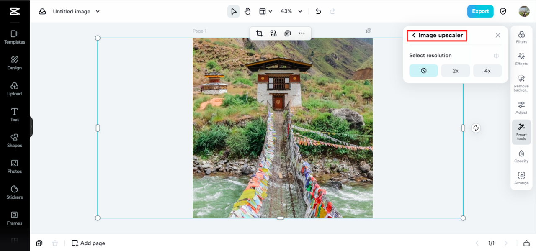The height and width of the screenshot is (251, 536).
Task: Open the Text panel
Action: 15,115
